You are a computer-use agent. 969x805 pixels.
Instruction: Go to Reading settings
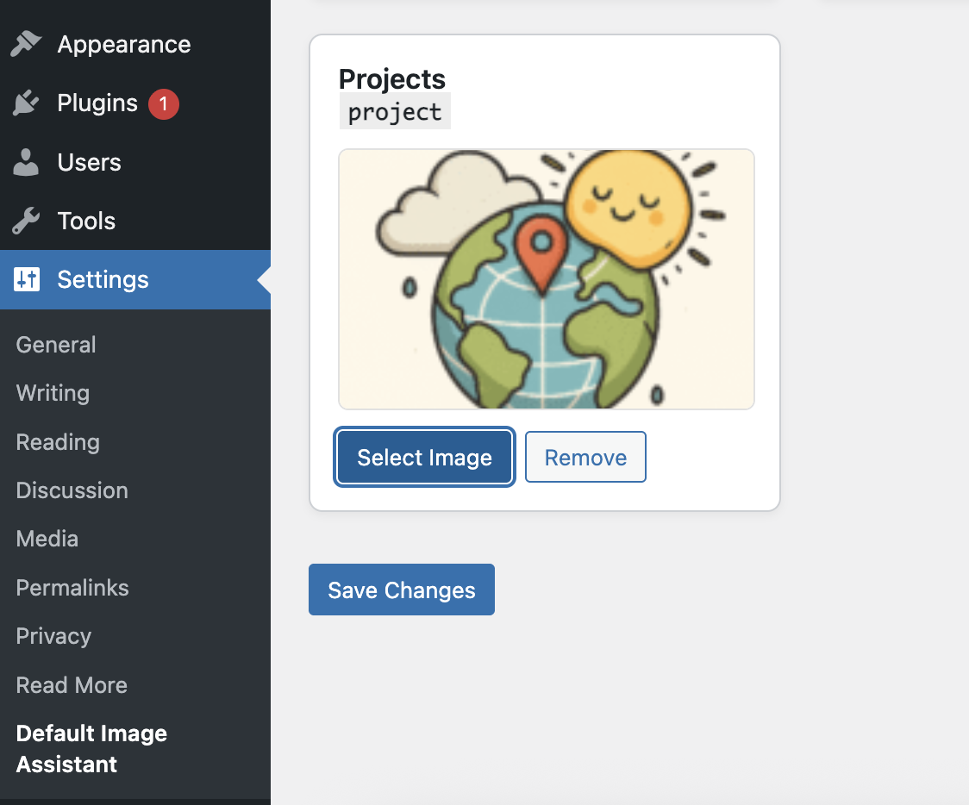coord(57,441)
